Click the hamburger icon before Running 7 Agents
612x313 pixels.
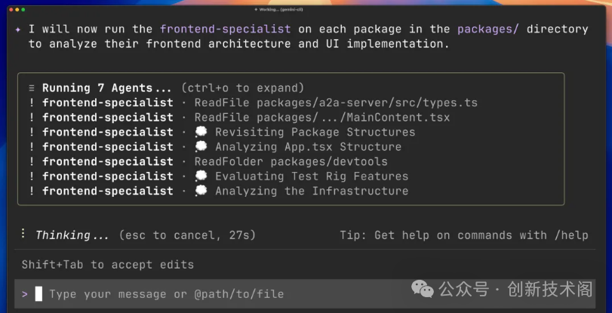point(32,88)
